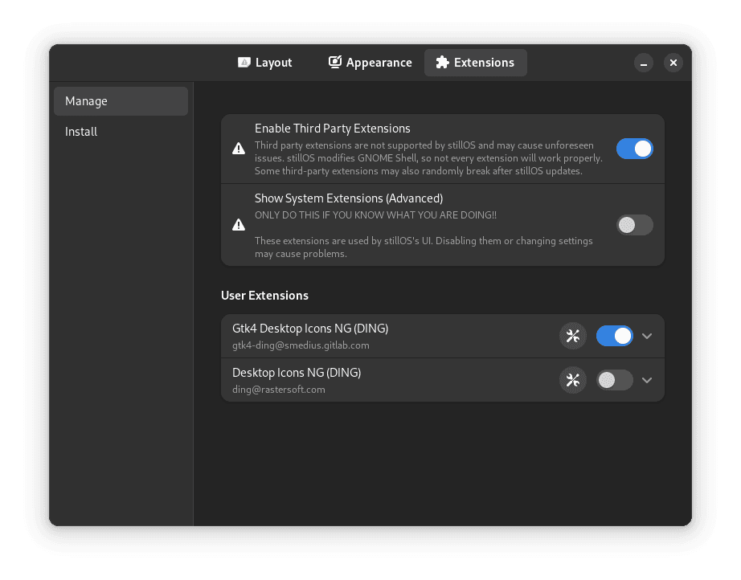Expand the ding@rastersoft.com extension row chevron
The image size is (741, 580).
(647, 380)
